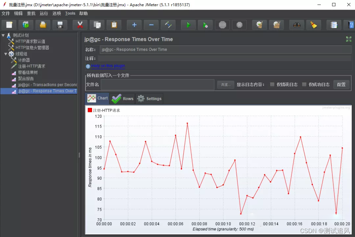The image size is (355, 237).
Task: Select HTTP信息头管理器 in the tree
Action: click(x=32, y=48)
